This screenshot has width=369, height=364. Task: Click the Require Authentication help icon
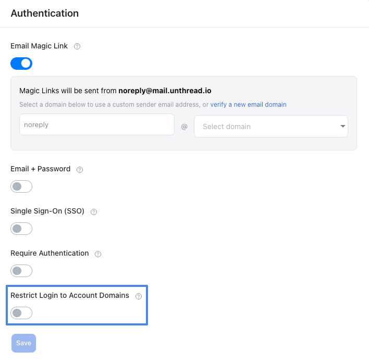(x=98, y=254)
